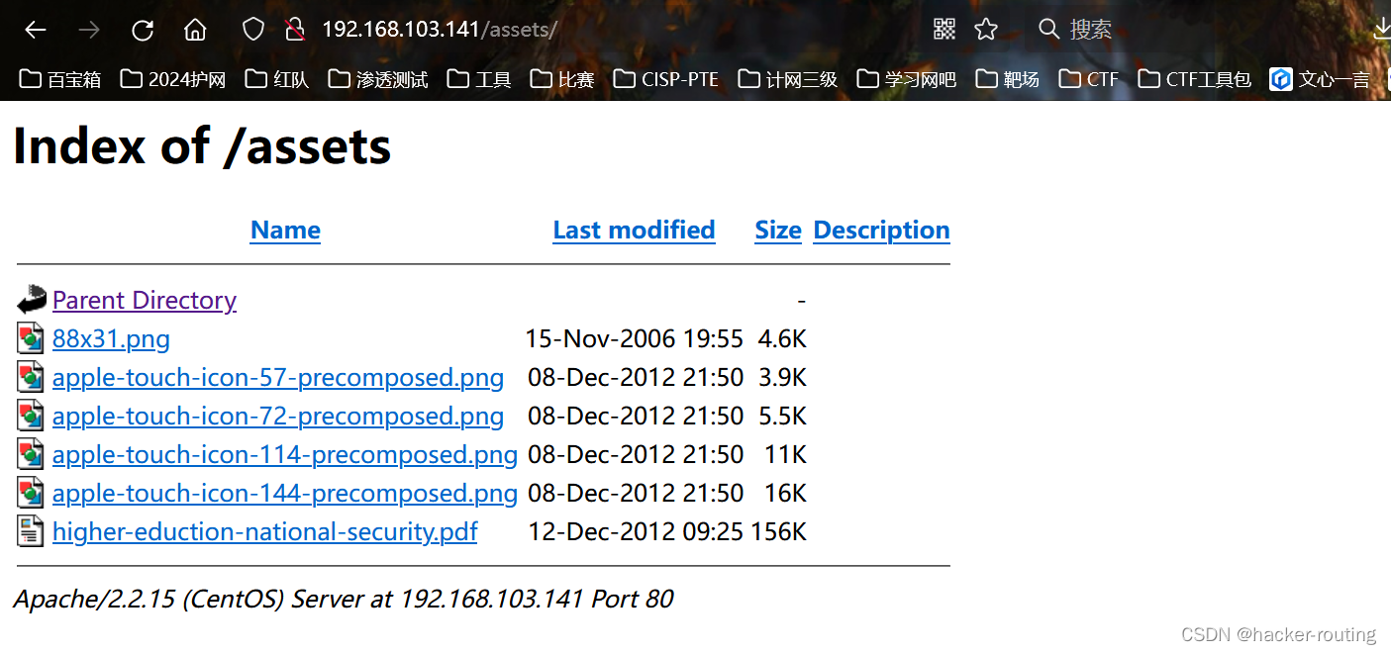
Task: Click the Parent Directory arrow icon
Action: tap(31, 299)
